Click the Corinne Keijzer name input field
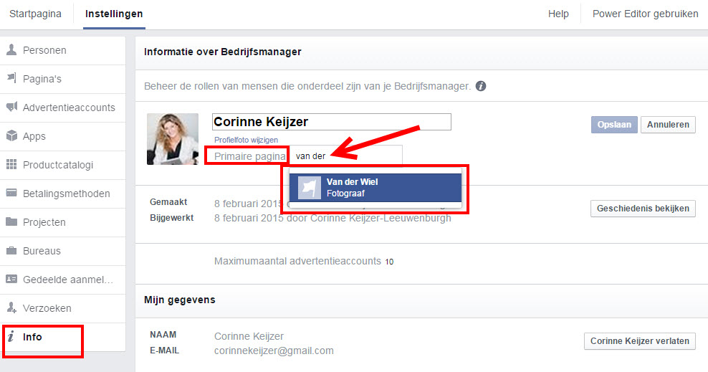708x372 pixels. [331, 122]
